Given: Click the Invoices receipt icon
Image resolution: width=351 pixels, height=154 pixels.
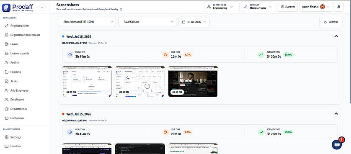Looking at the screenshot, I should pyautogui.click(x=6, y=146).
